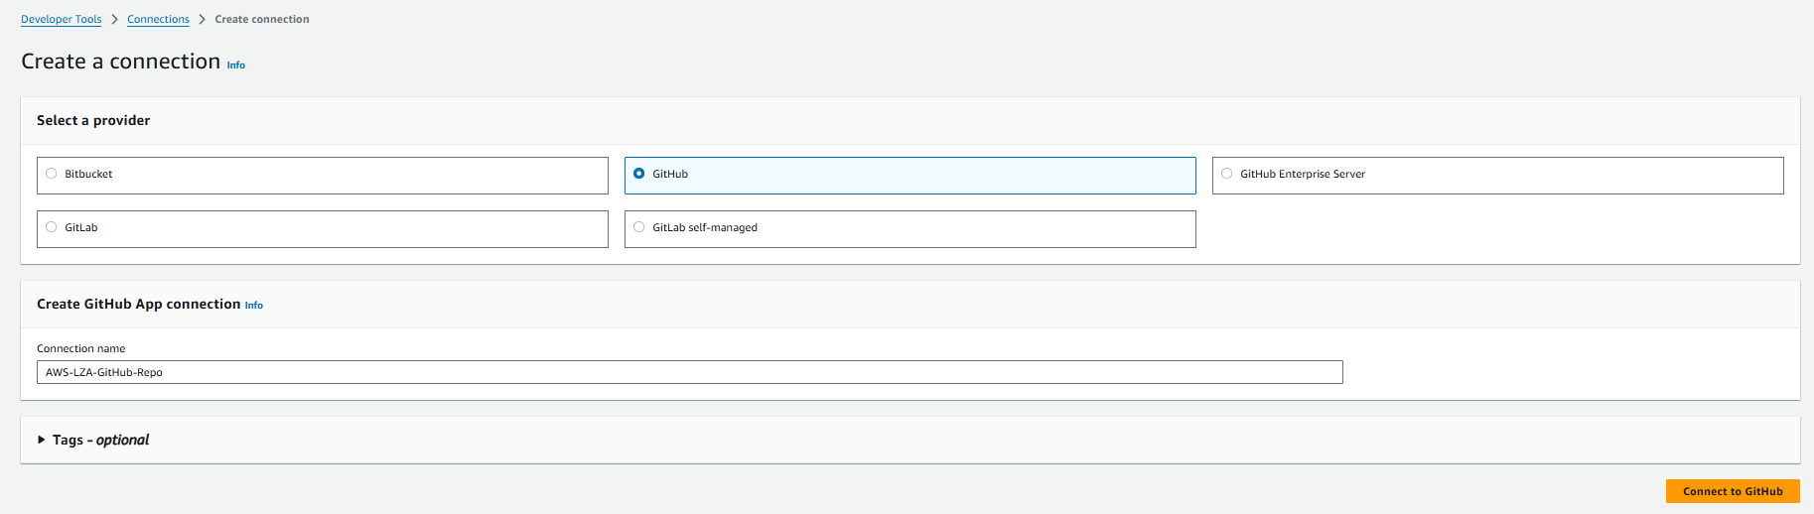Click the breadcrumb chevron after Connections
This screenshot has height=514, width=1814.
pyautogui.click(x=203, y=19)
